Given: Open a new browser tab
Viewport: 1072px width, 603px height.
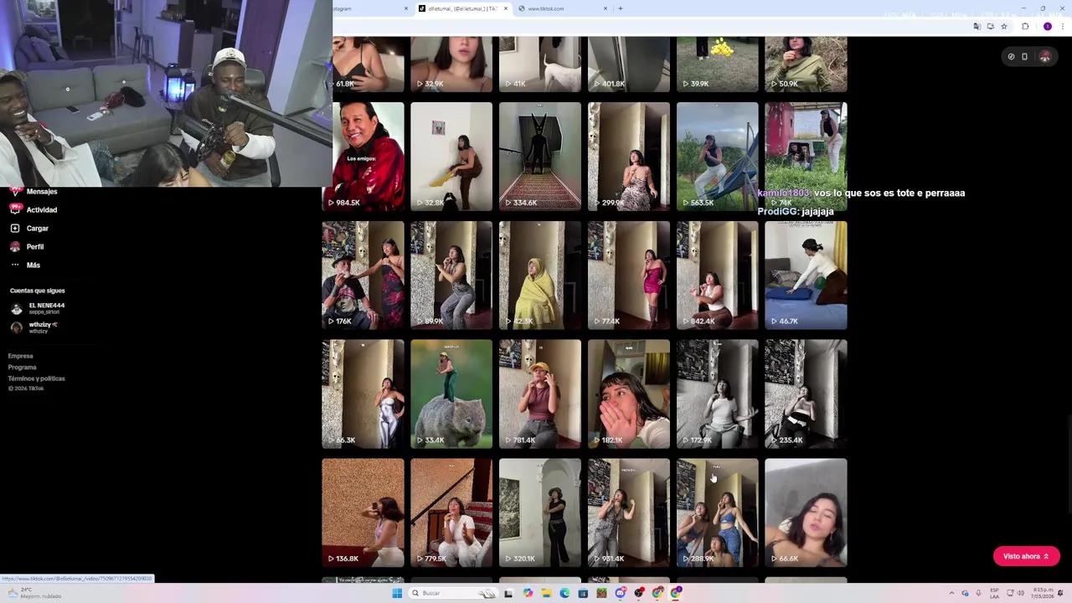Looking at the screenshot, I should (x=621, y=8).
